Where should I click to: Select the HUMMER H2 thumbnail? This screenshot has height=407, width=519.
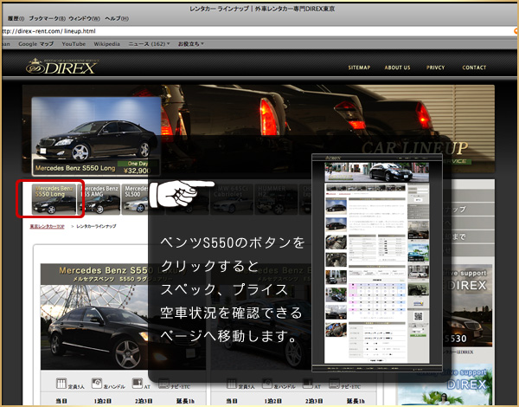(x=276, y=199)
